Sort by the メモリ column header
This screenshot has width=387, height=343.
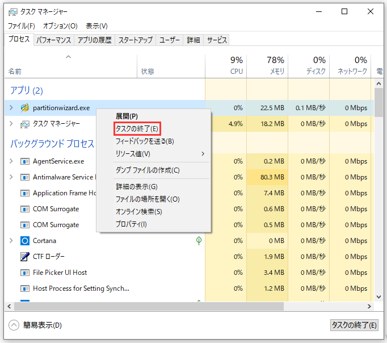[267, 65]
